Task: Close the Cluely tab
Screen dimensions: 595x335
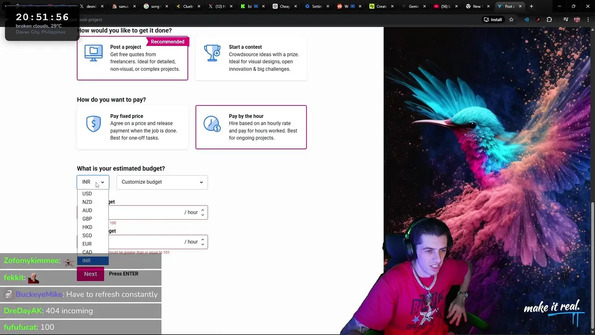Action: (198, 6)
